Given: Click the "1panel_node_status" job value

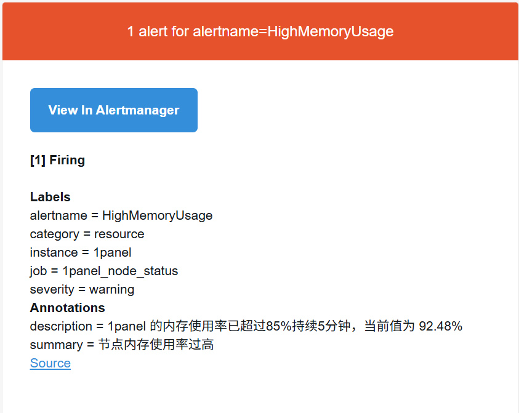Looking at the screenshot, I should tap(120, 271).
